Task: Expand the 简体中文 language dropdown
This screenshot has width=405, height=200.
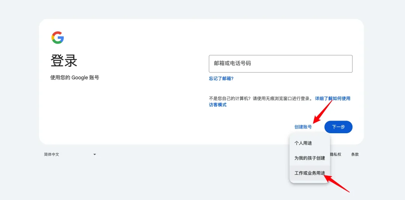Action: pos(70,154)
